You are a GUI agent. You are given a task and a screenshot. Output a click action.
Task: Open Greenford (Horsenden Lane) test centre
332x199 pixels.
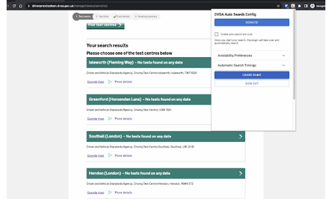pyautogui.click(x=149, y=99)
